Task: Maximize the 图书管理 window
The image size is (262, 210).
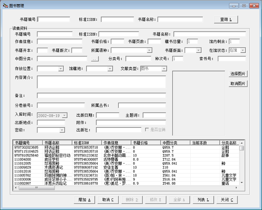Action: [x=244, y=6]
